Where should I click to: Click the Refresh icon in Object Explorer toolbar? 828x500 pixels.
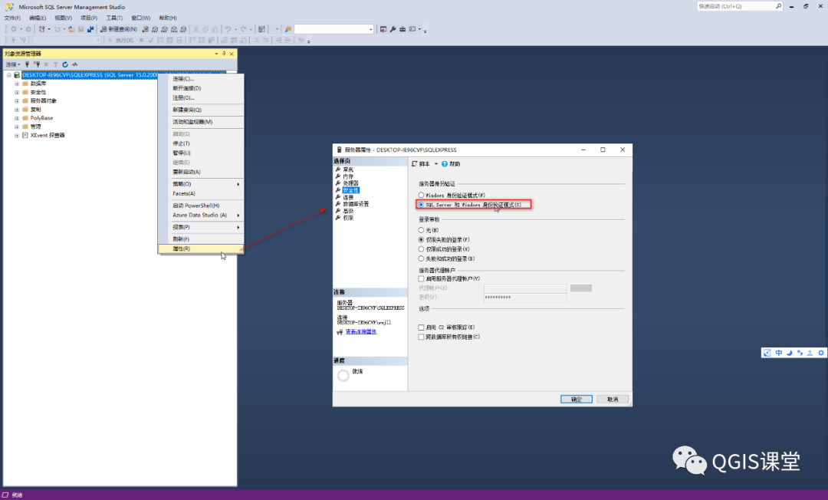(x=65, y=64)
